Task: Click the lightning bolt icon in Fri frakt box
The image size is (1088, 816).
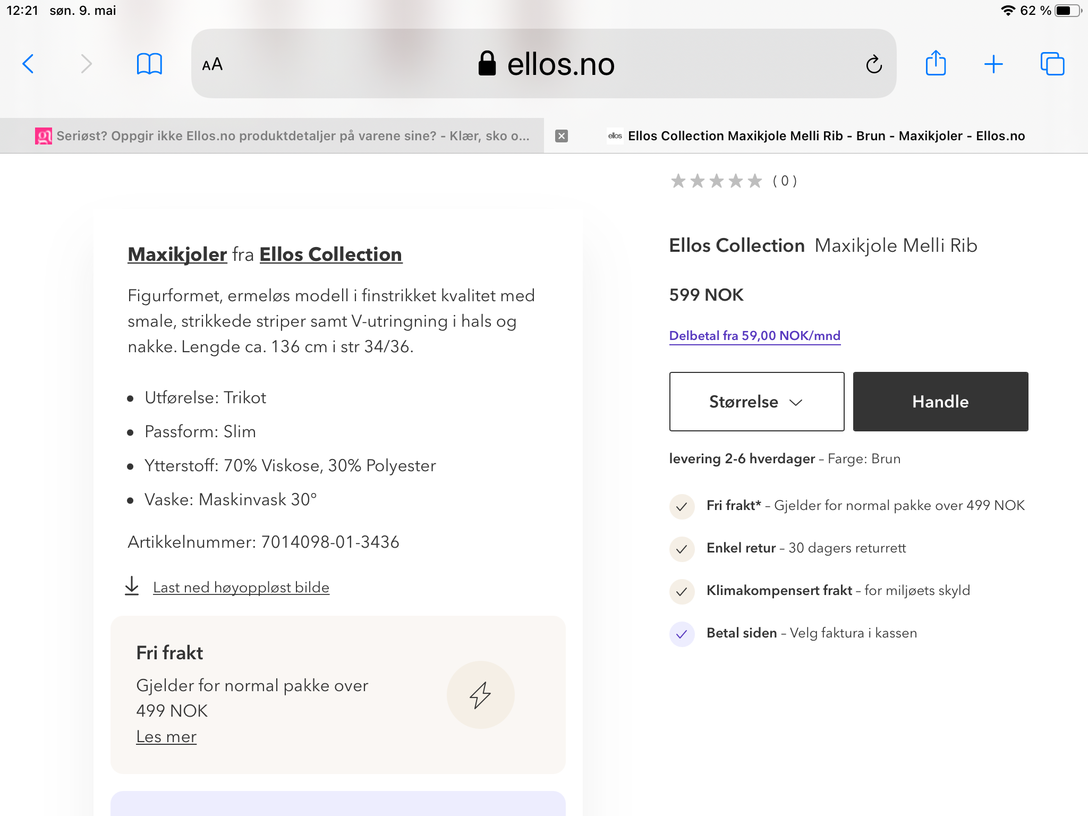Action: [480, 695]
